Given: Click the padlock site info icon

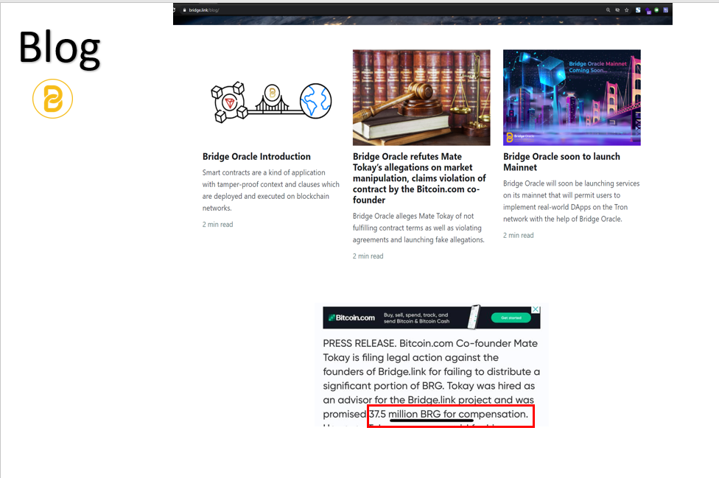Looking at the screenshot, I should click(x=185, y=10).
